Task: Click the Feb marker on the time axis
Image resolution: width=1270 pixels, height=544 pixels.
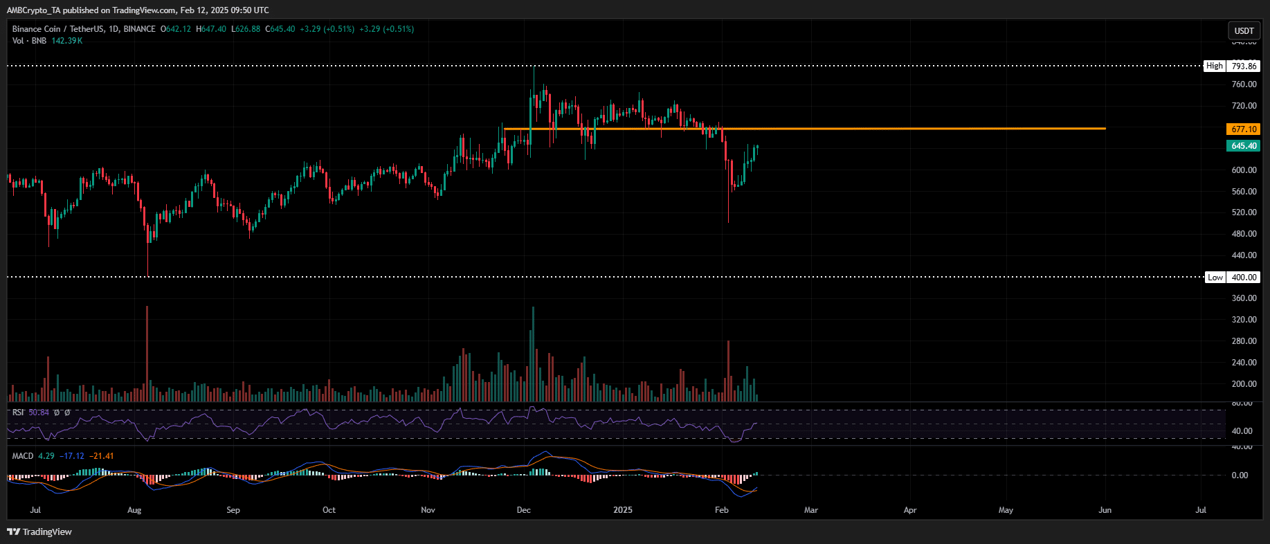Action: coord(722,510)
